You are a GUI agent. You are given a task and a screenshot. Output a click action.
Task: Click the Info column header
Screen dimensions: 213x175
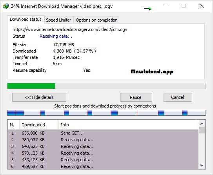pos(127,125)
